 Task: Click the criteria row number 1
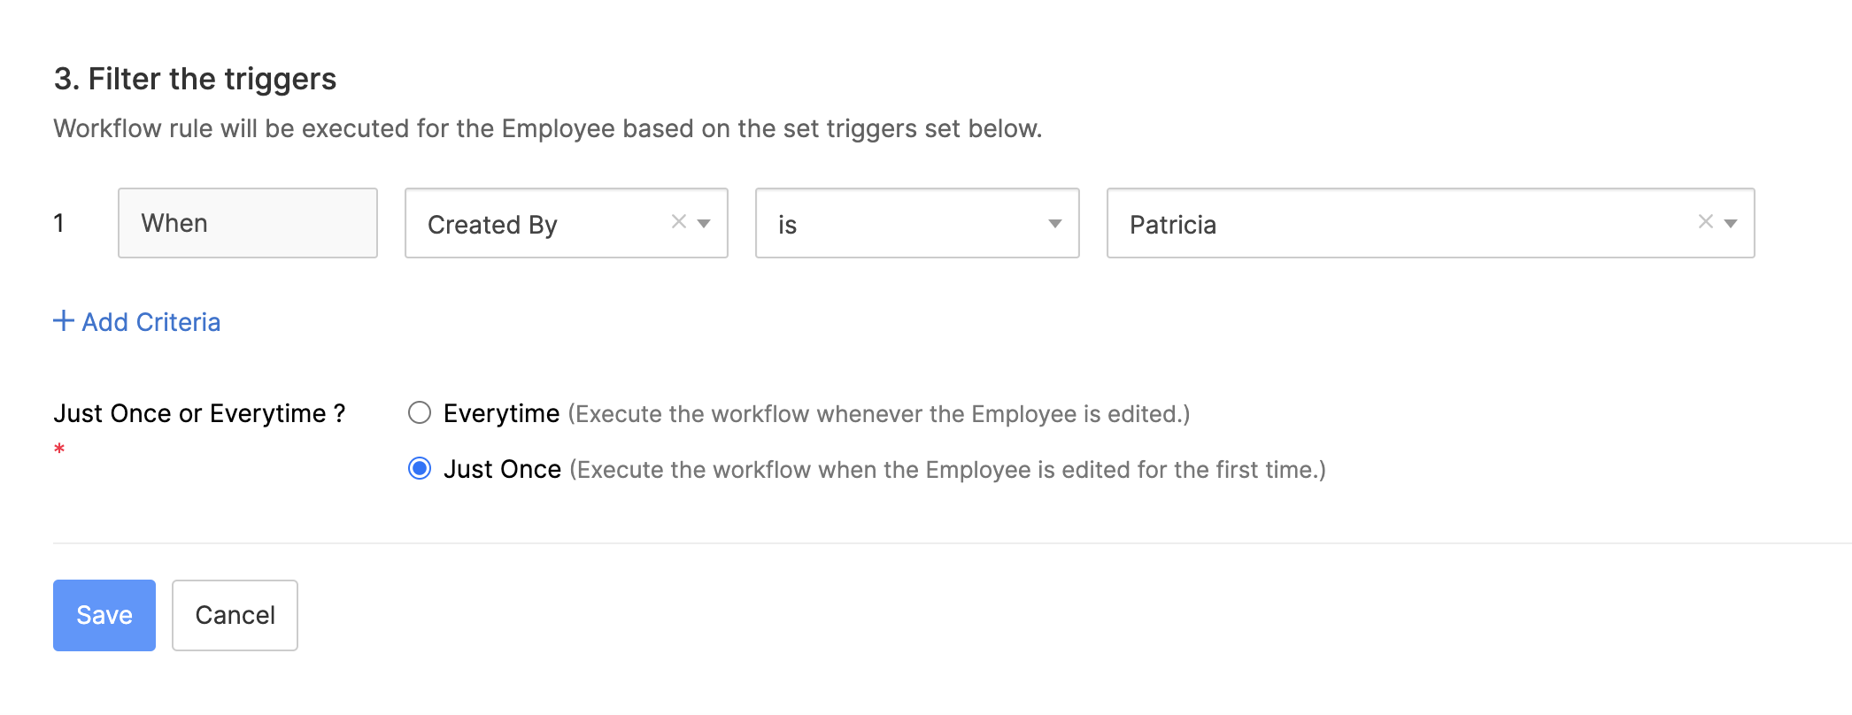pyautogui.click(x=58, y=222)
